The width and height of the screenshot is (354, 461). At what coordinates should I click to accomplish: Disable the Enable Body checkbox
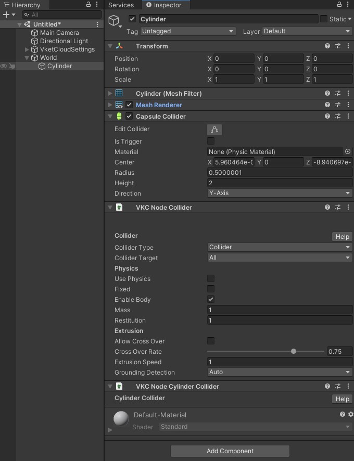point(211,300)
